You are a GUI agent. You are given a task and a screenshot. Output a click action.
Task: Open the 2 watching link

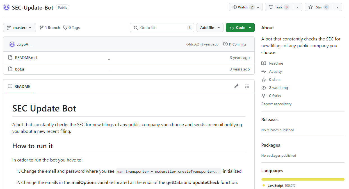[x=279, y=88]
